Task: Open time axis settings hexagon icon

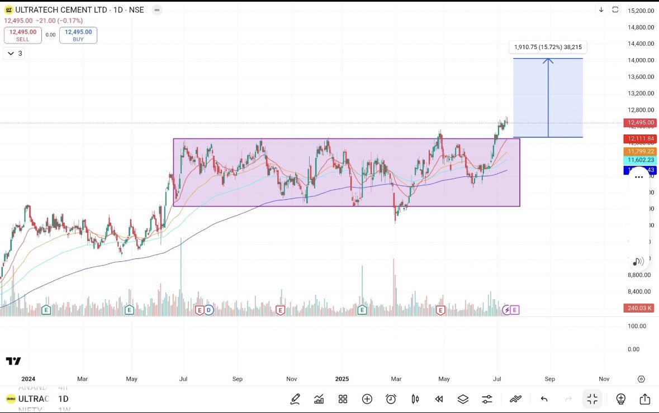Action: (x=641, y=379)
